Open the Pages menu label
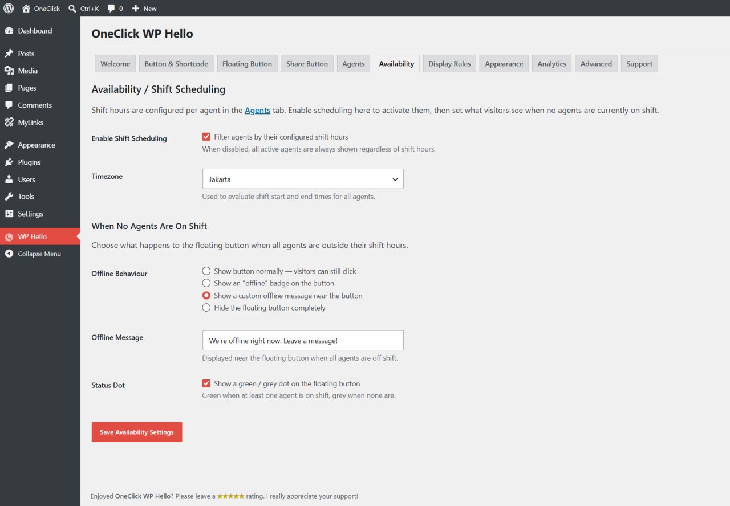 (x=27, y=88)
